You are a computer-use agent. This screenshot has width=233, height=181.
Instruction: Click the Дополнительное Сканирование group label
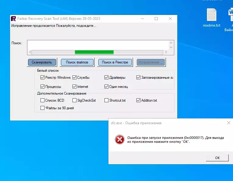62,93
